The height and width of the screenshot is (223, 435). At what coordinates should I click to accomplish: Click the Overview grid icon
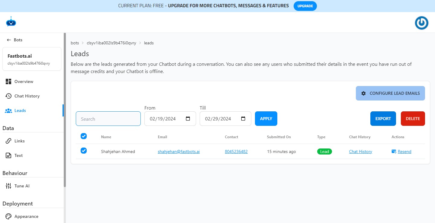pos(8,81)
